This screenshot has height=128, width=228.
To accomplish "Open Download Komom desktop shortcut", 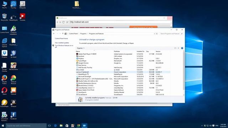I will tap(4, 116).
